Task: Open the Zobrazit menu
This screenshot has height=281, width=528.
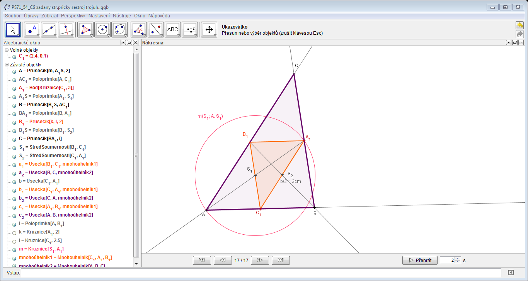Action: pos(50,16)
